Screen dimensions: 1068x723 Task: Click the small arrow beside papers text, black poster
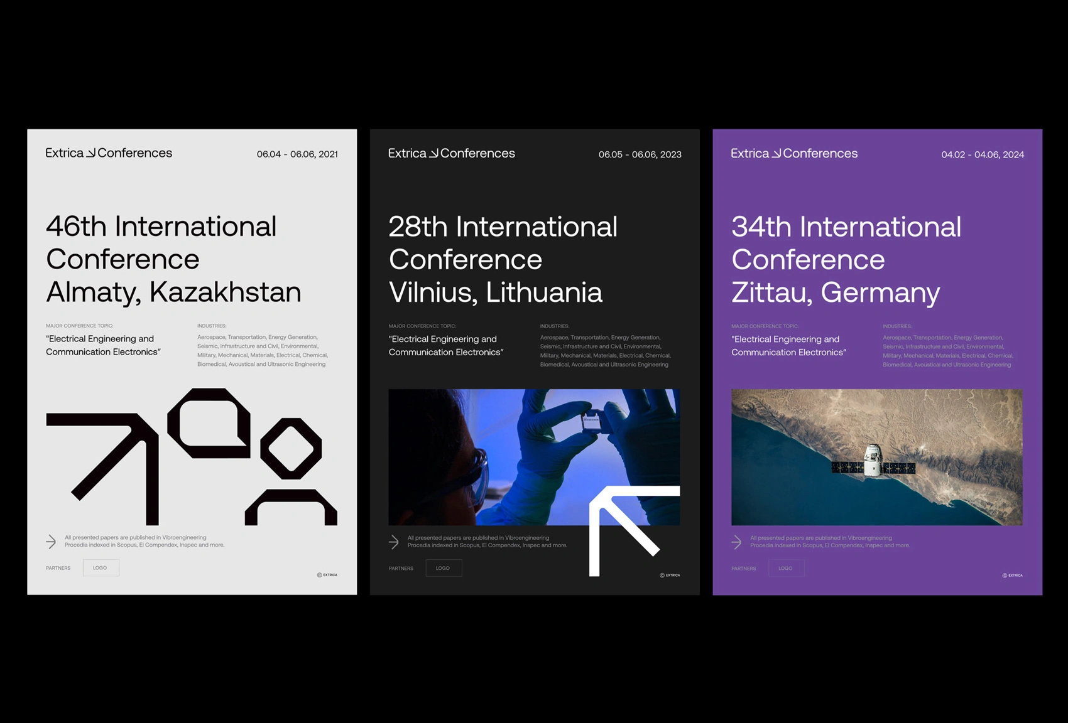tap(394, 542)
